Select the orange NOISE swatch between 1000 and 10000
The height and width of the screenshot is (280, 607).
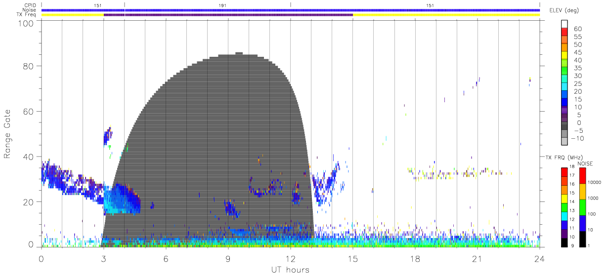click(582, 192)
